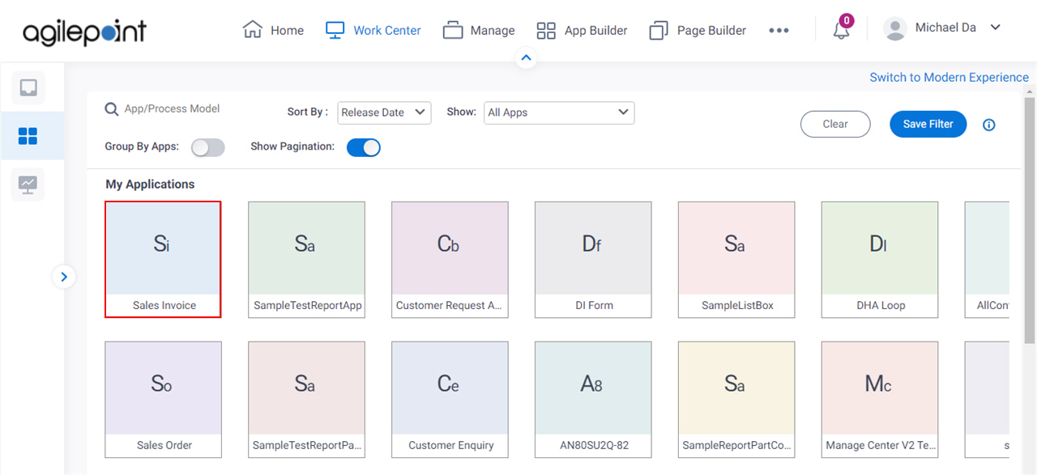Open the Sort By Release Date dropdown
1037x475 pixels.
click(x=385, y=112)
